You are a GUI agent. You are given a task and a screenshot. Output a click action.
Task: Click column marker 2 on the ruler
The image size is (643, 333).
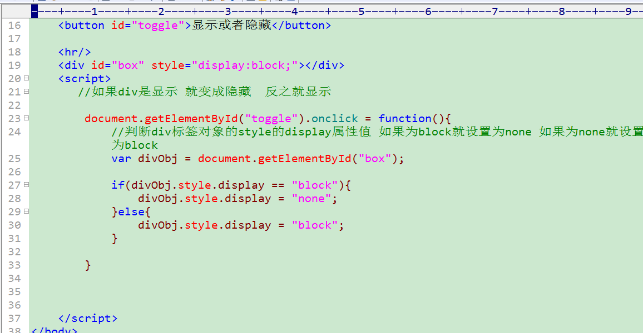point(161,12)
